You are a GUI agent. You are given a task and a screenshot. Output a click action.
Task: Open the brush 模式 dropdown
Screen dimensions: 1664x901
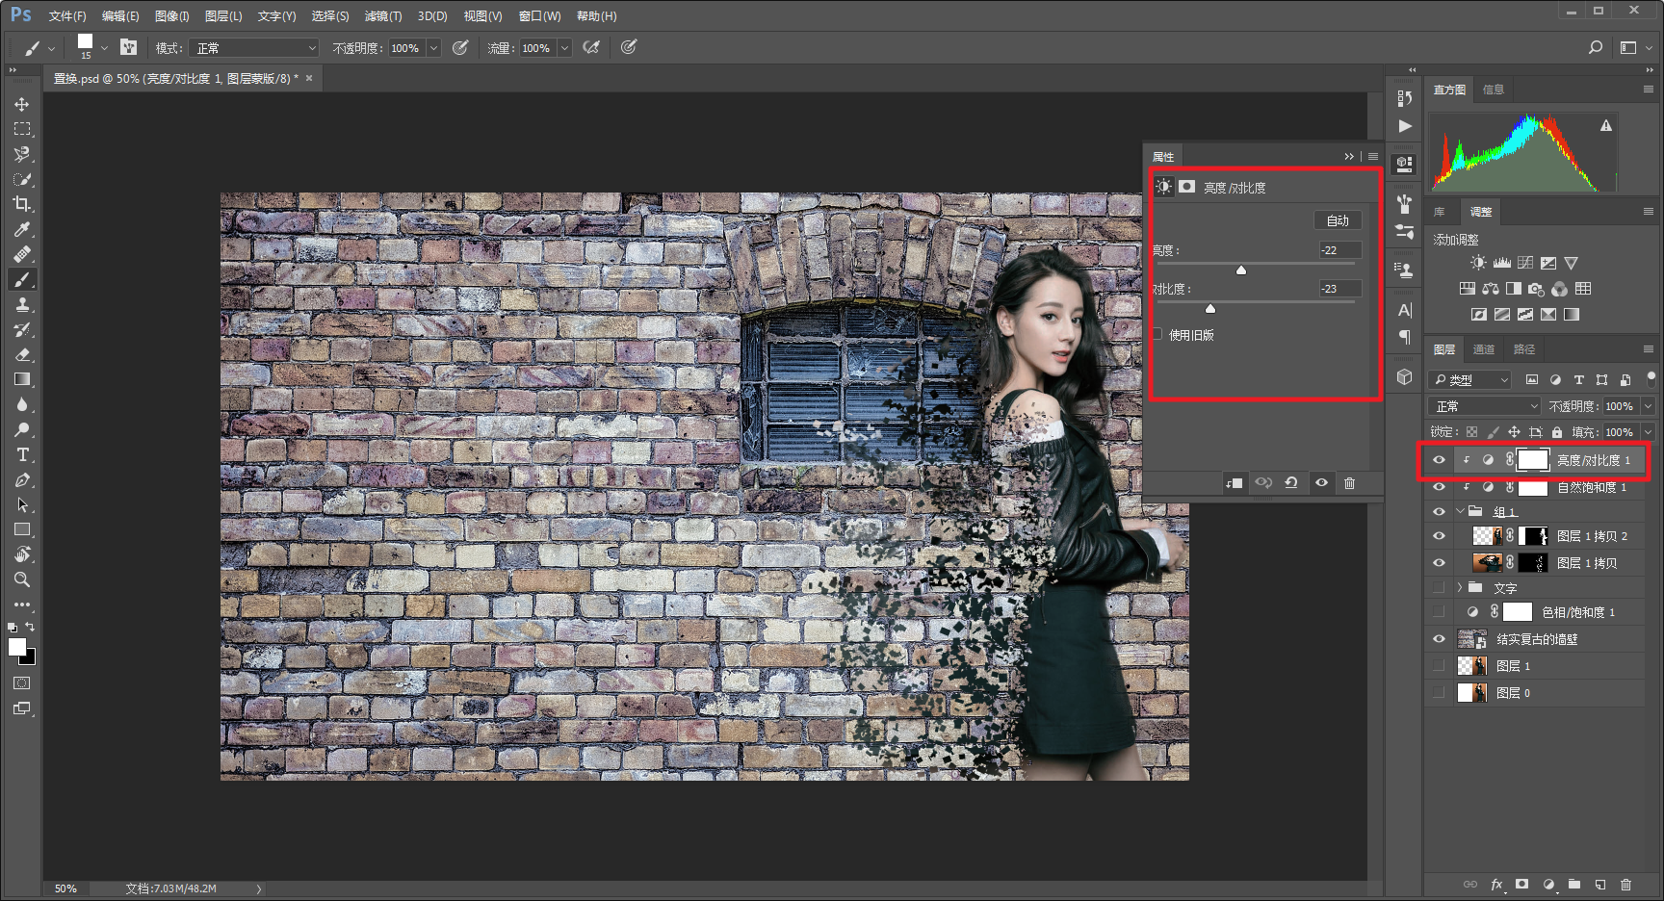point(254,48)
